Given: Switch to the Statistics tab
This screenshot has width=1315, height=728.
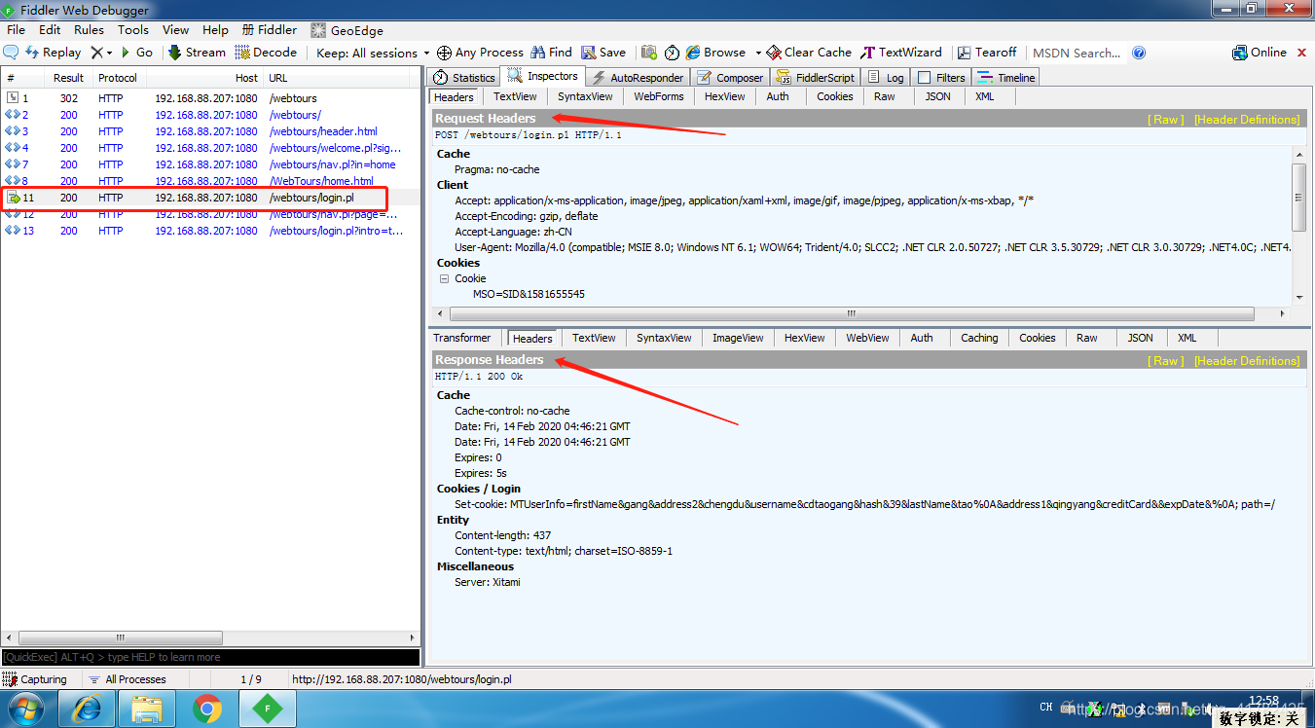Looking at the screenshot, I should click(x=464, y=78).
